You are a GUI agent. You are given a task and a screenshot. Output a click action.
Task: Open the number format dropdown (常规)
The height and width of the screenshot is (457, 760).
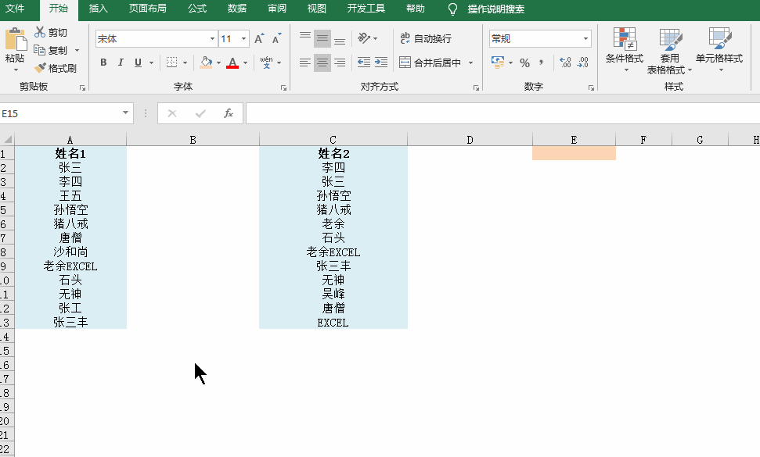tap(585, 39)
